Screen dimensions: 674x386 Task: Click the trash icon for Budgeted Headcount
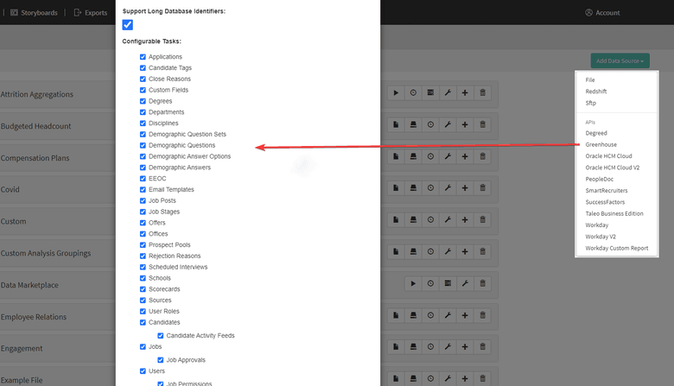tap(482, 124)
